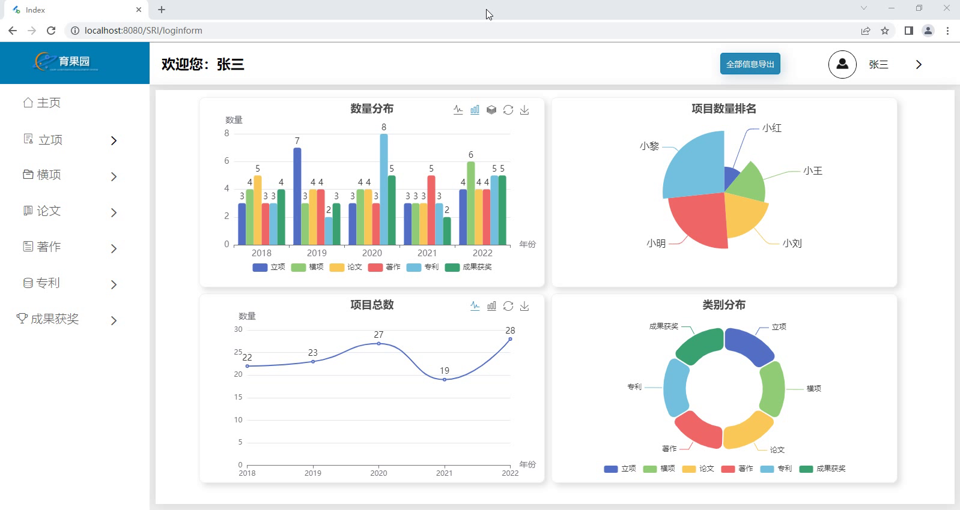Download 项目总数 chart as image
This screenshot has width=960, height=510.
[x=524, y=306]
